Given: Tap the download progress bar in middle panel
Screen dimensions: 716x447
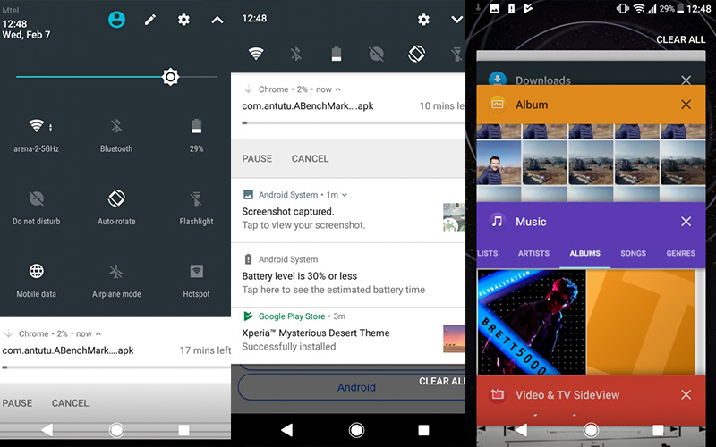Looking at the screenshot, I should (x=354, y=122).
